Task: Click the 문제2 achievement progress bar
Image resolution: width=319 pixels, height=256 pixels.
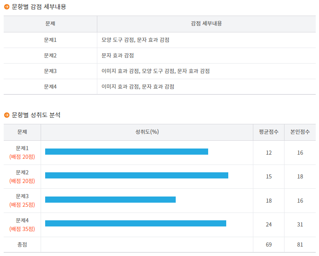Action: click(137, 176)
